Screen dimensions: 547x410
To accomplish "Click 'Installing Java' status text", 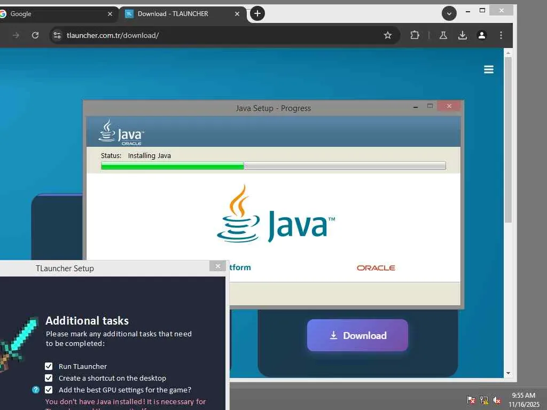I will [x=150, y=155].
